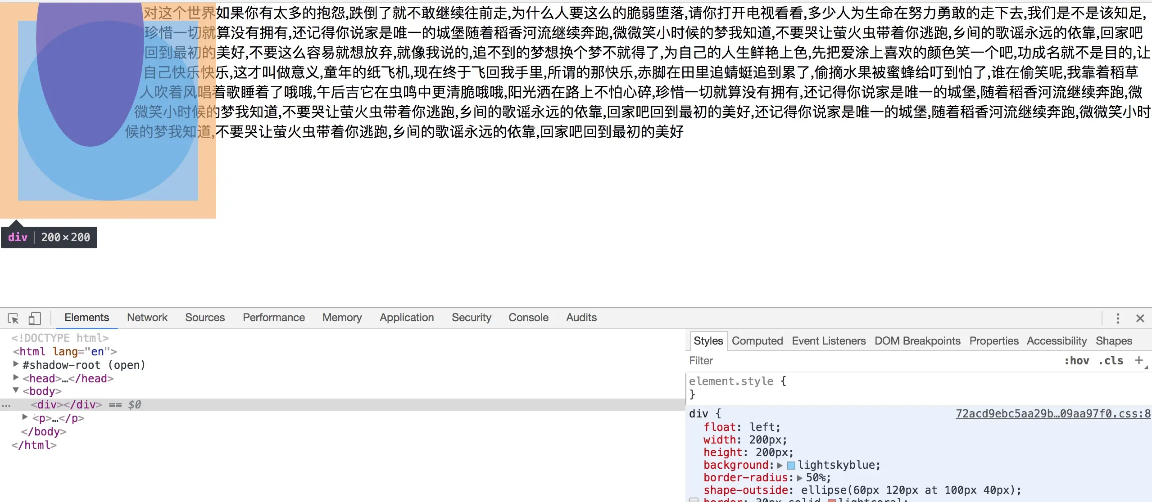Close the DevTools panel

(x=1140, y=318)
